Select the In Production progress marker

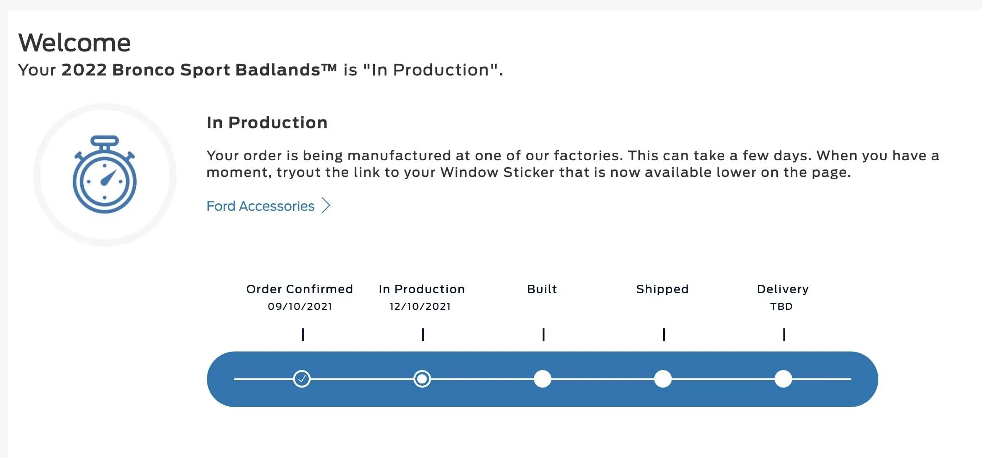pyautogui.click(x=422, y=379)
